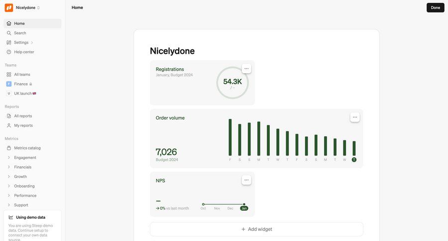Click the Nicelydone orange logo icon
448x241 pixels.
(9, 8)
